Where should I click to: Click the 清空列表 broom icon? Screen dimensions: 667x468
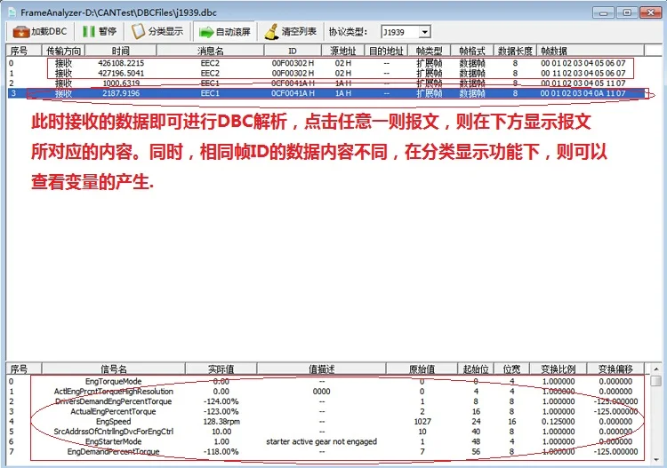click(x=271, y=32)
